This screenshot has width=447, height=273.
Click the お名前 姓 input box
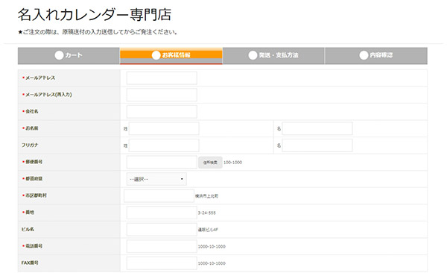[x=164, y=128]
